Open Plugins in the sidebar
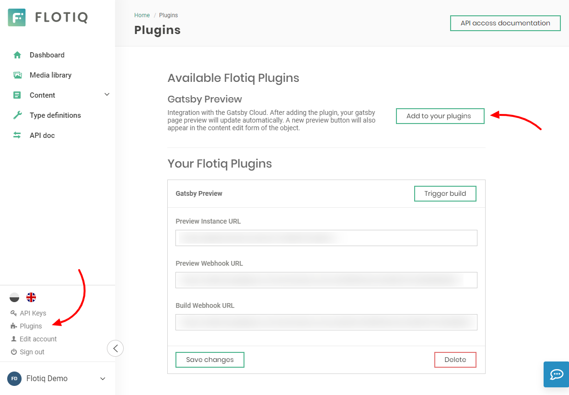Screen dimensions: 569x395 [x=31, y=326]
